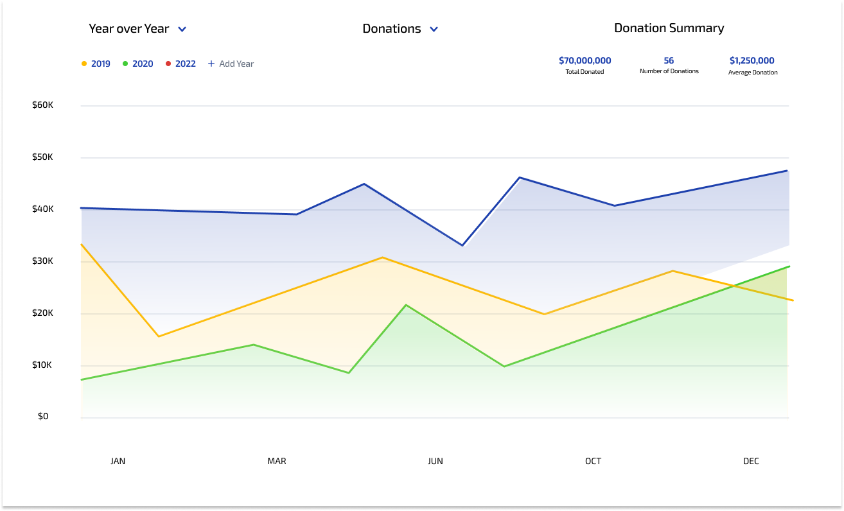This screenshot has height=511, width=844.
Task: Click the OCT month label
Action: coord(593,461)
